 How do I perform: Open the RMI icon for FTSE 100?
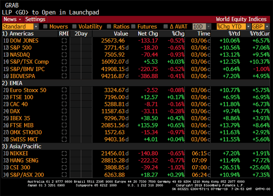64,97
